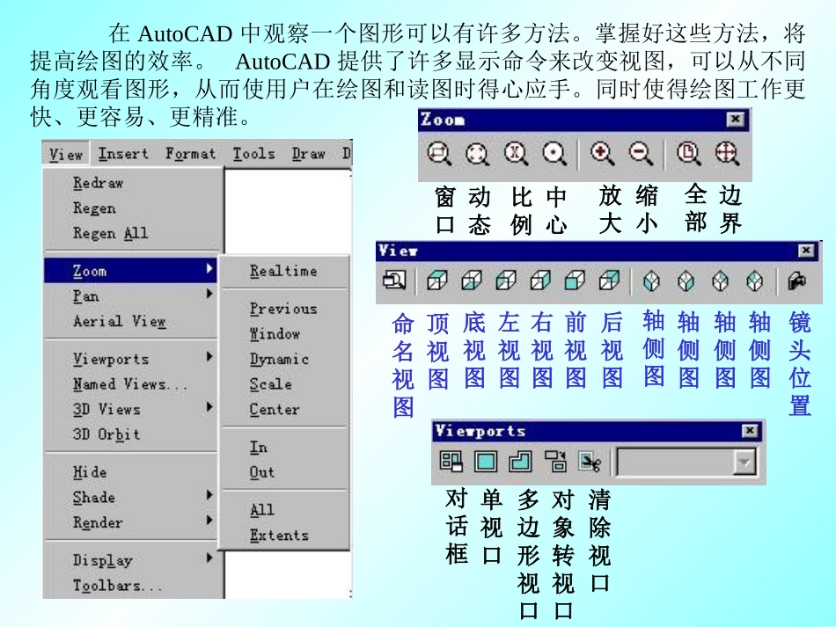Expand the Shade submenu entry

[x=130, y=497]
